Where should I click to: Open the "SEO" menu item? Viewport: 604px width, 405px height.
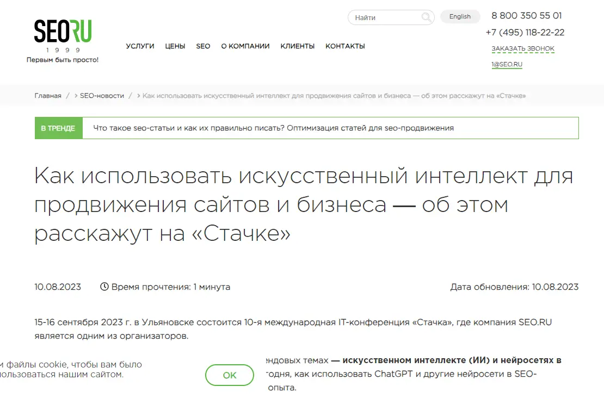(203, 46)
